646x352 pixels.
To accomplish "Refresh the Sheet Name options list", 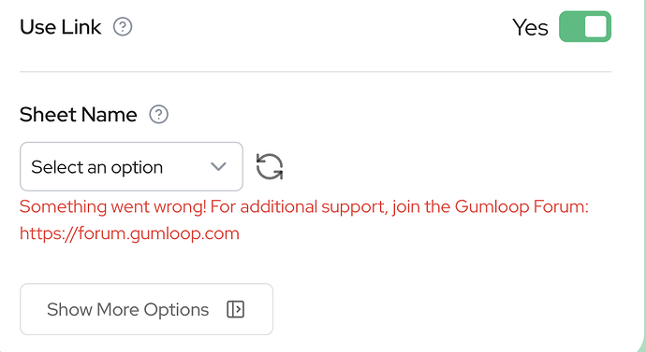I will [270, 167].
